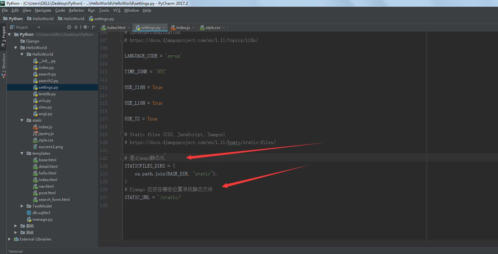Screen dimensions: 498x254
Task: Close the index.html editor tab
Action: (x=129, y=28)
